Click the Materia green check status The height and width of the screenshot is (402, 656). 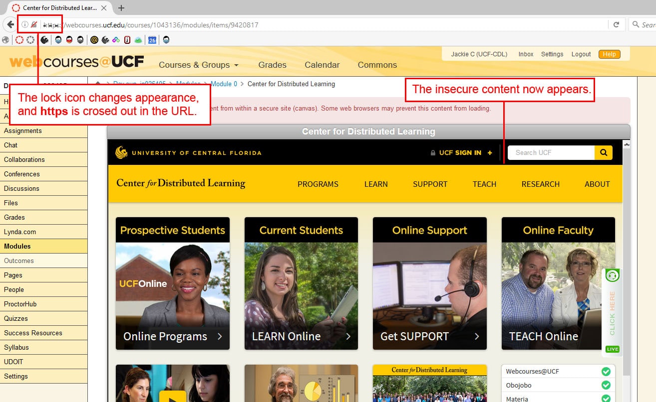pos(606,399)
